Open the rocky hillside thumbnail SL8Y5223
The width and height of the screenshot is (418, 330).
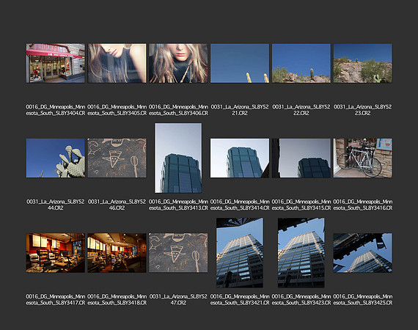coord(362,63)
